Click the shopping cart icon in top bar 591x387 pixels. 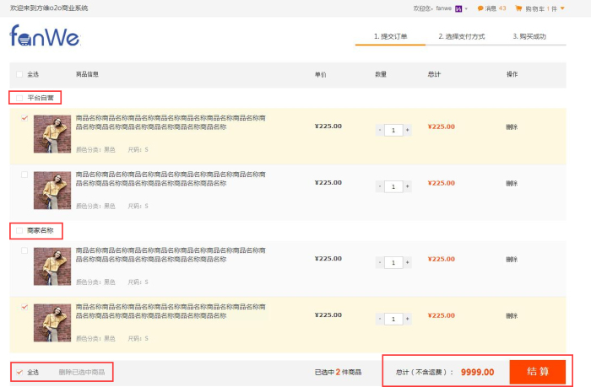pos(518,8)
